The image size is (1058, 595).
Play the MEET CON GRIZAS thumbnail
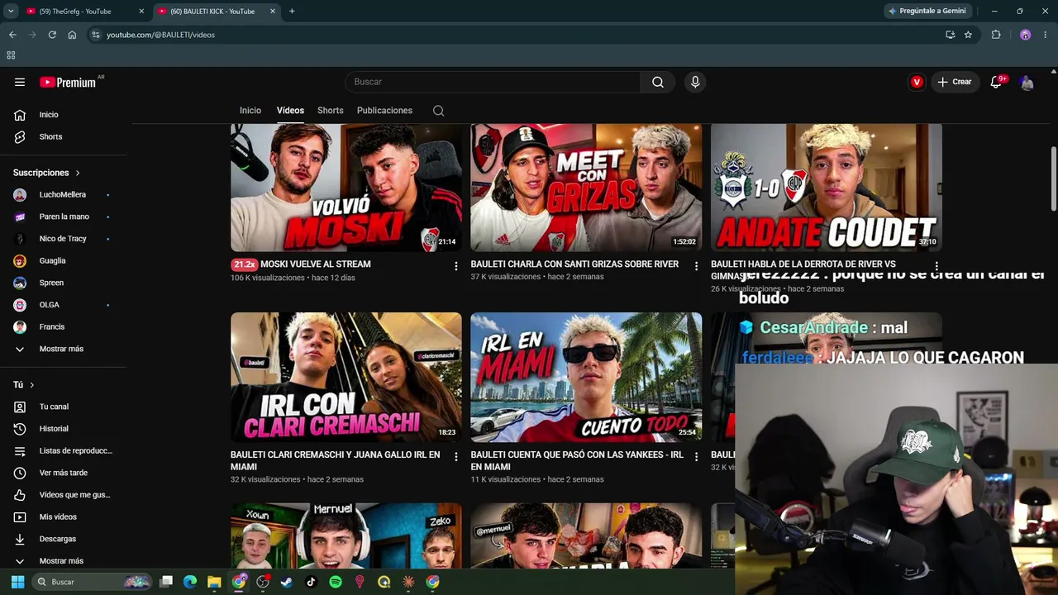point(586,188)
